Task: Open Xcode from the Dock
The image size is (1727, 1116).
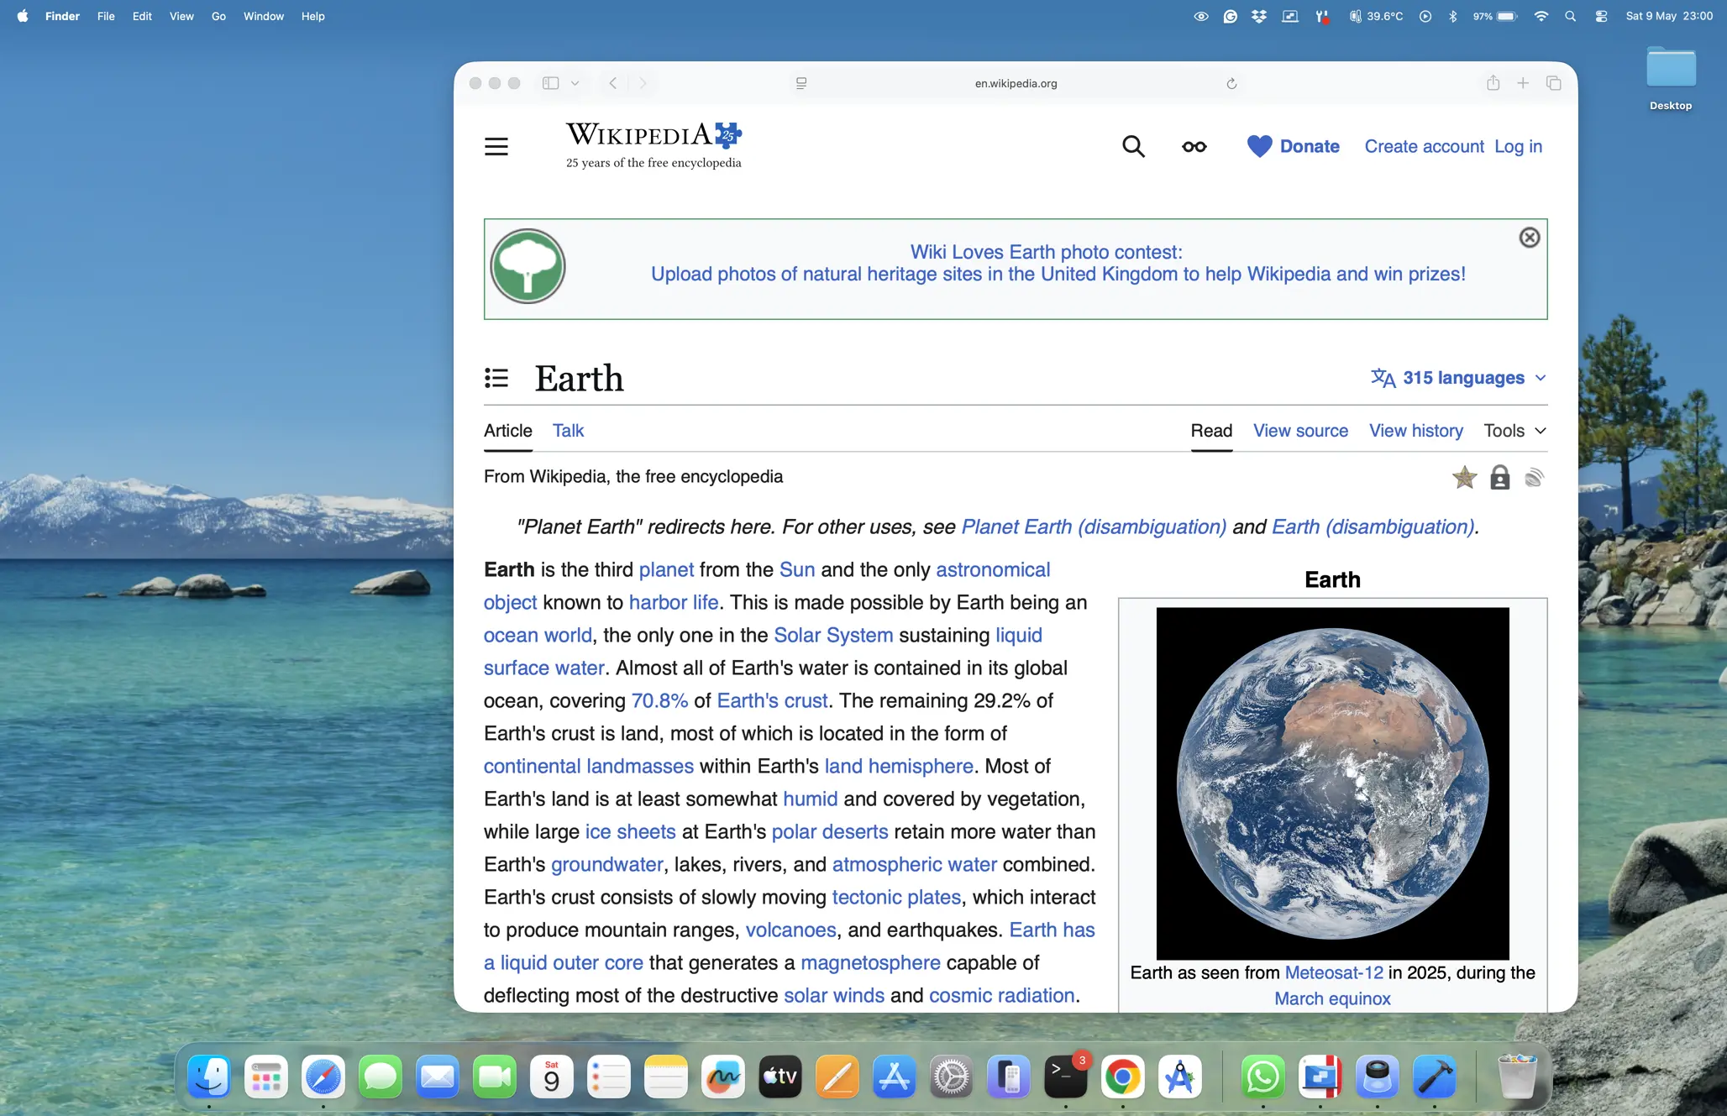Action: pos(1435,1077)
